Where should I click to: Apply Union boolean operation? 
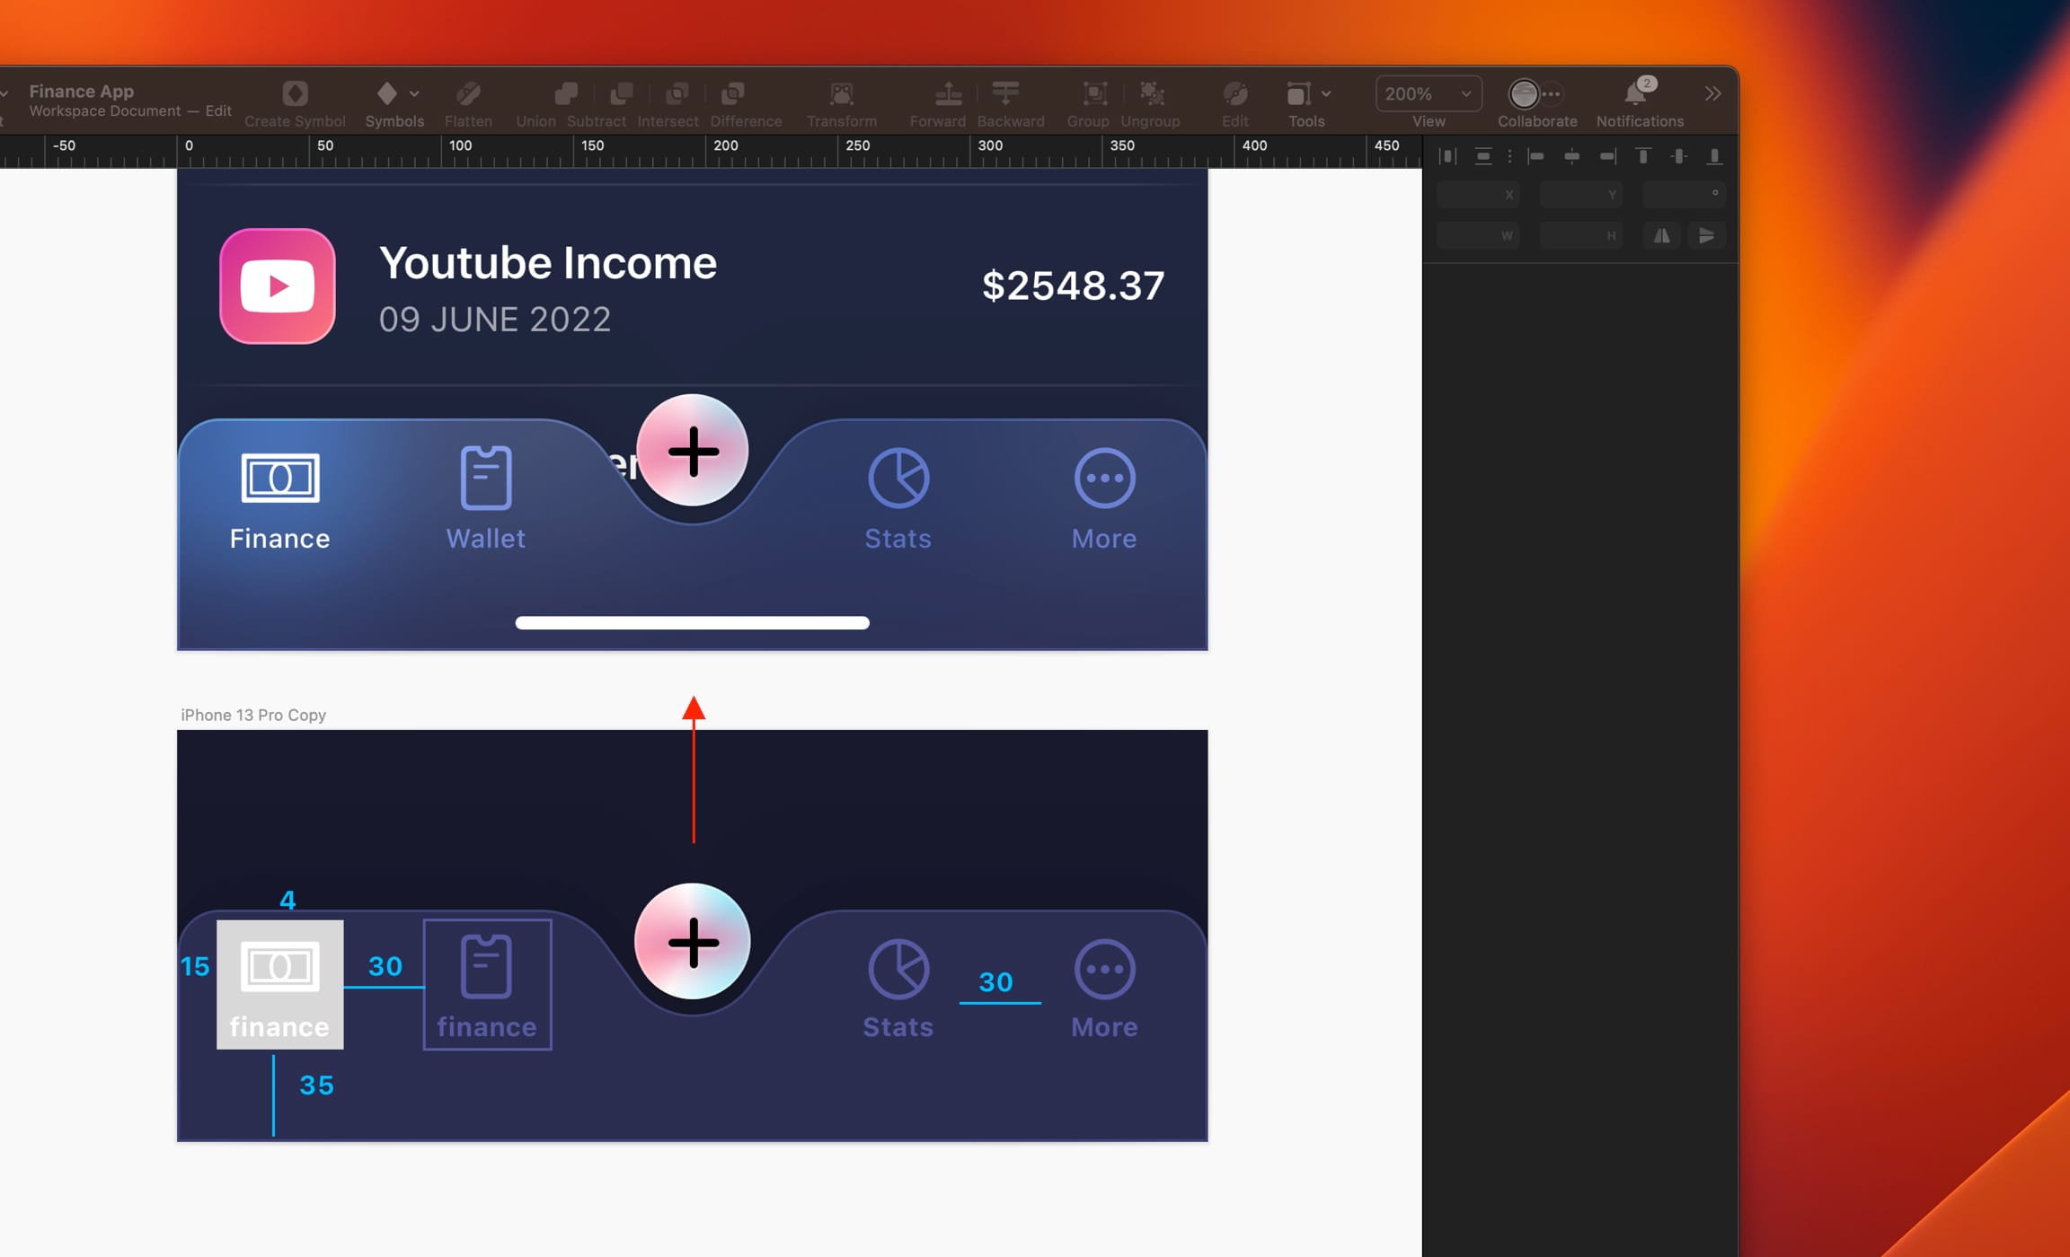[565, 93]
